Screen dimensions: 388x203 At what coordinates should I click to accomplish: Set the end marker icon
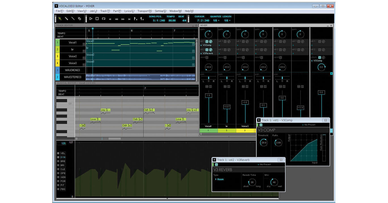142,19
